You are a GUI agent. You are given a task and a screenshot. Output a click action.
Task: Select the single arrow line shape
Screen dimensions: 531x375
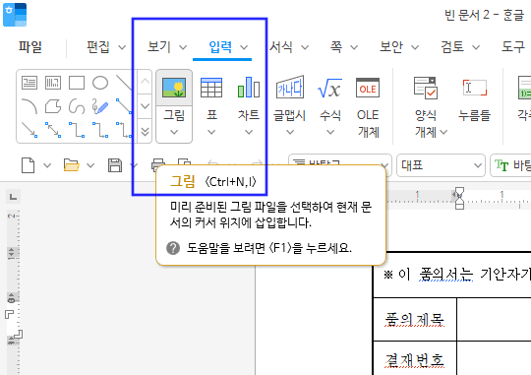pos(29,130)
